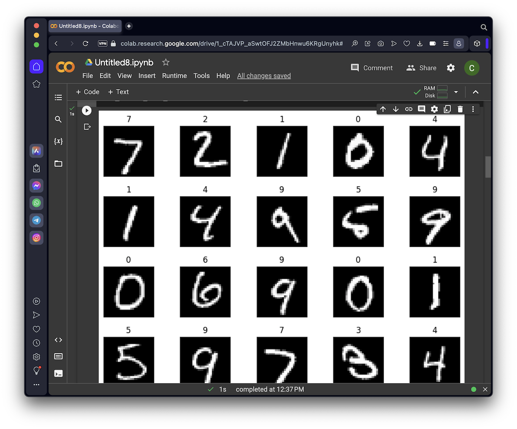Open the account avatar C

(472, 68)
